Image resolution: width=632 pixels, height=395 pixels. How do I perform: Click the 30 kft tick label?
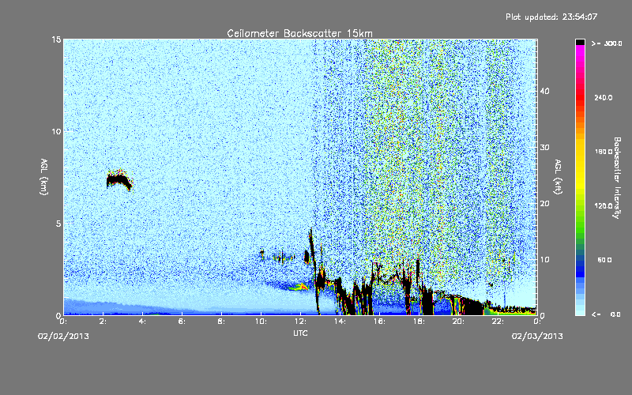(544, 147)
